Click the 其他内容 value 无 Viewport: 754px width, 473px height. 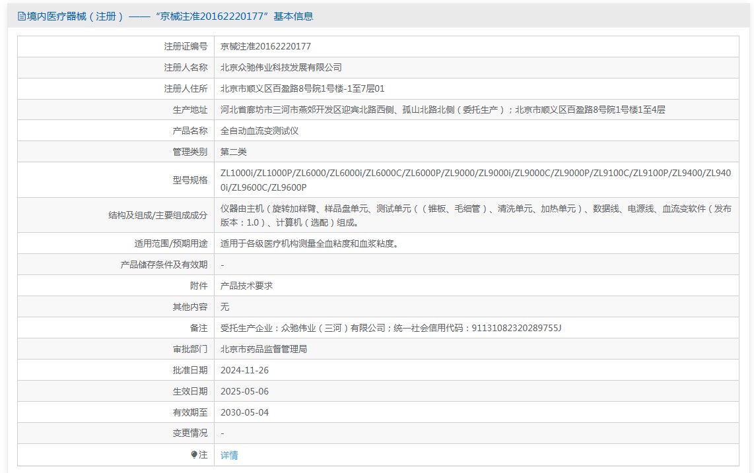[x=224, y=307]
